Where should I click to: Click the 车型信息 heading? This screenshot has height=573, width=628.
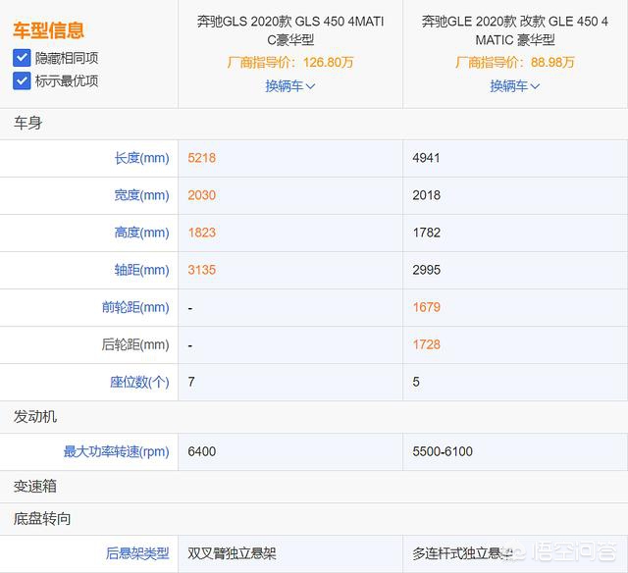(x=48, y=30)
